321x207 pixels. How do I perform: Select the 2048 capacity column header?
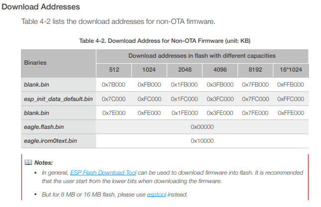coord(184,70)
